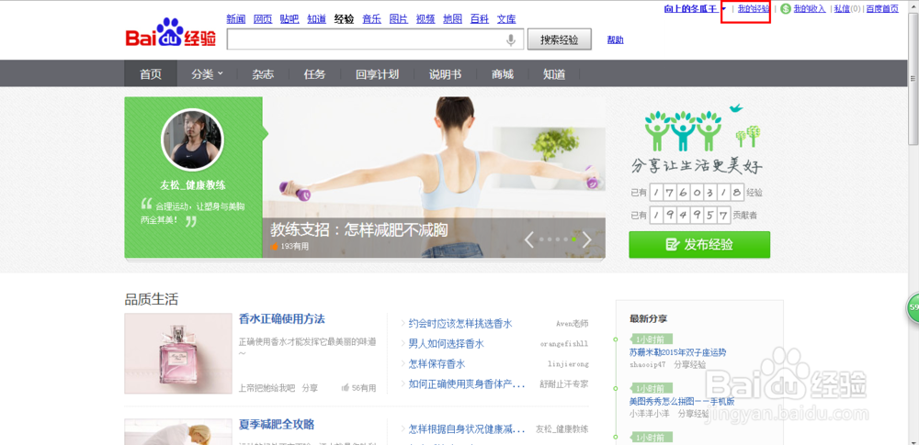
Task: Open the 杂志 navigation tab
Action: pos(263,74)
